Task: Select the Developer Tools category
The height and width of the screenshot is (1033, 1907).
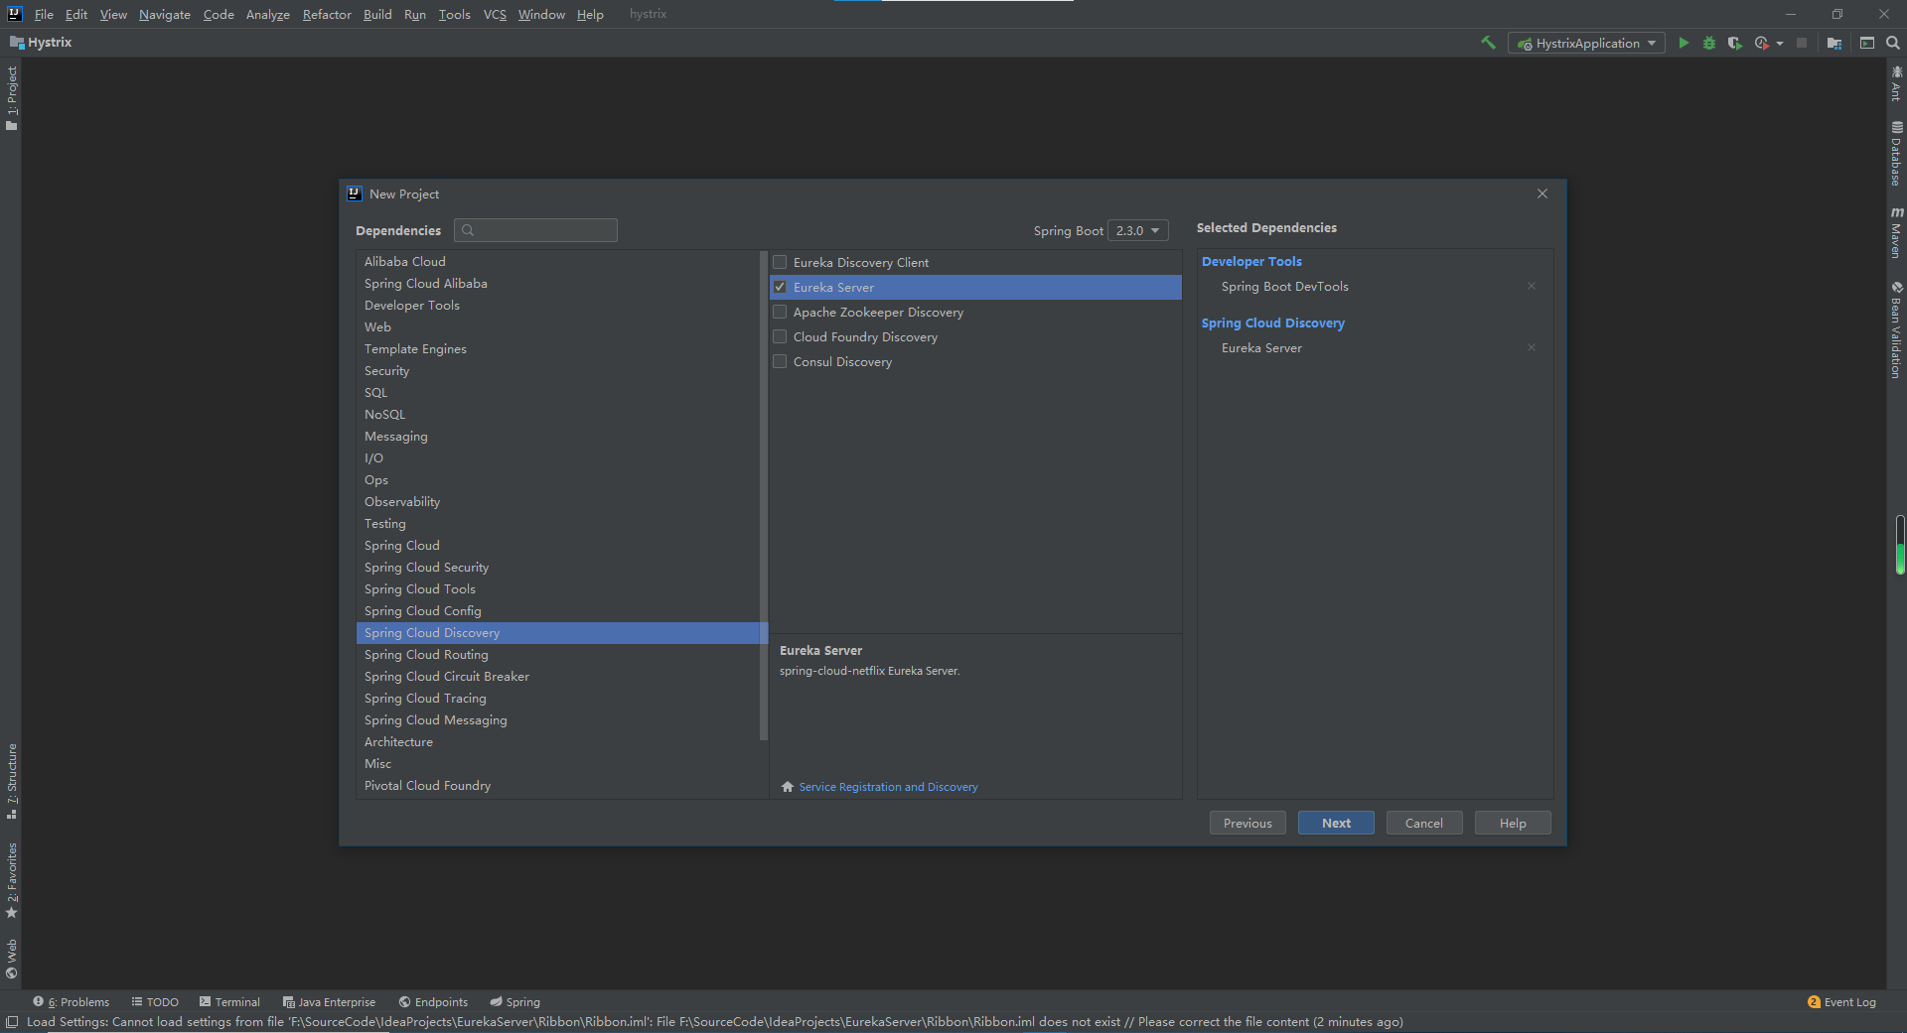Action: click(558, 305)
